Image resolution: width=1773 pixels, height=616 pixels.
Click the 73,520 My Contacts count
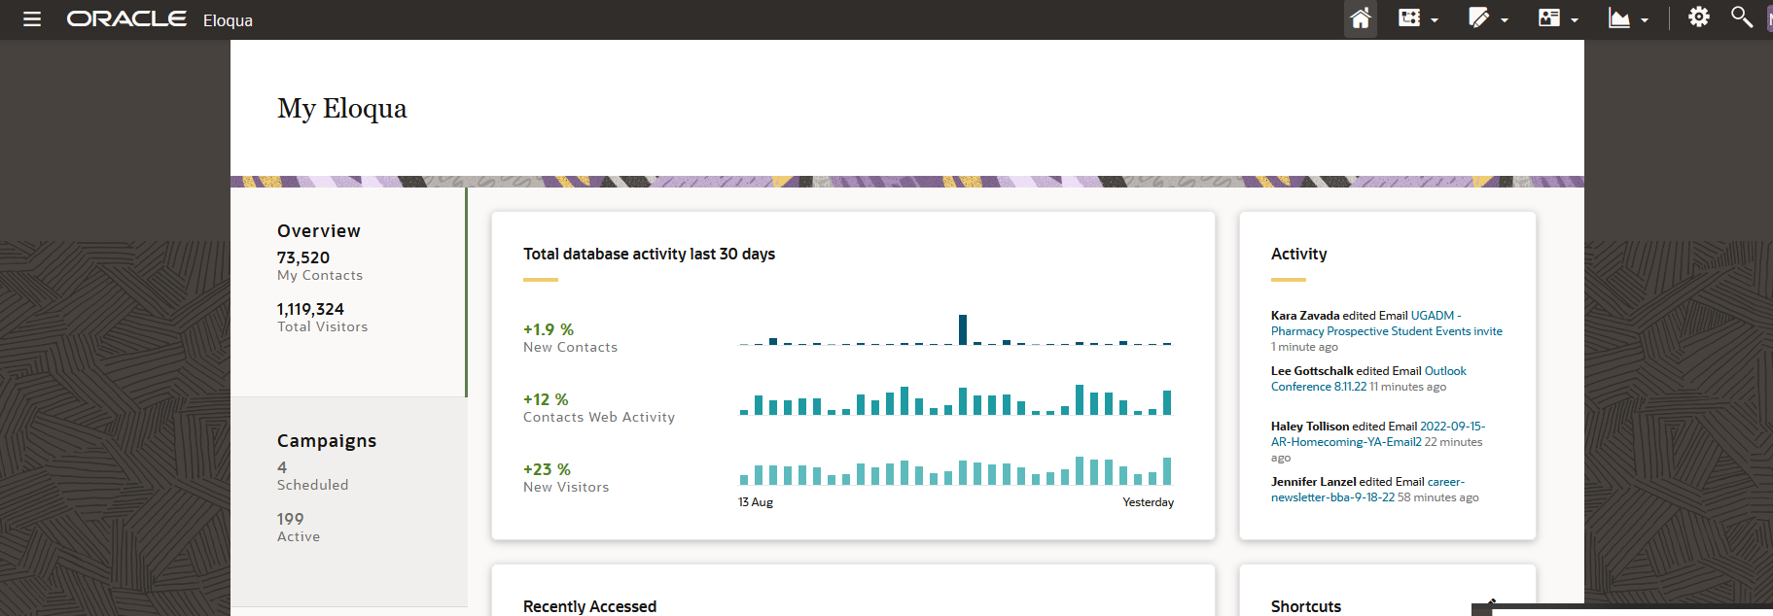[303, 257]
